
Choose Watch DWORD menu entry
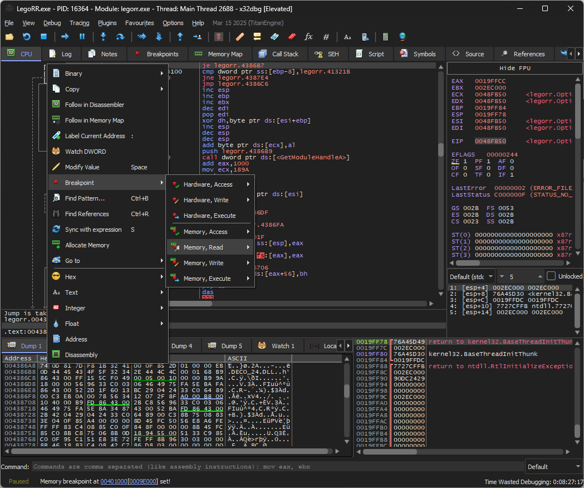(x=108, y=152)
